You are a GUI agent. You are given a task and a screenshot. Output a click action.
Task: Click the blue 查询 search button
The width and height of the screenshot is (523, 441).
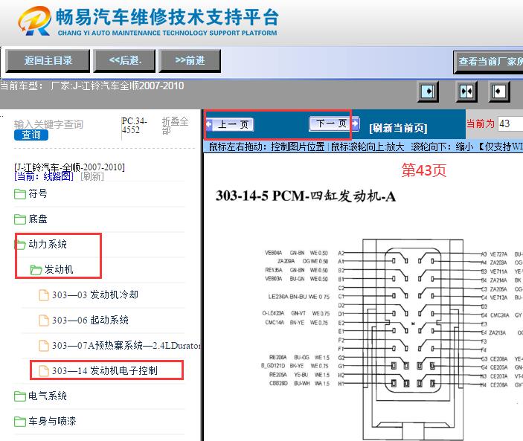click(31, 135)
